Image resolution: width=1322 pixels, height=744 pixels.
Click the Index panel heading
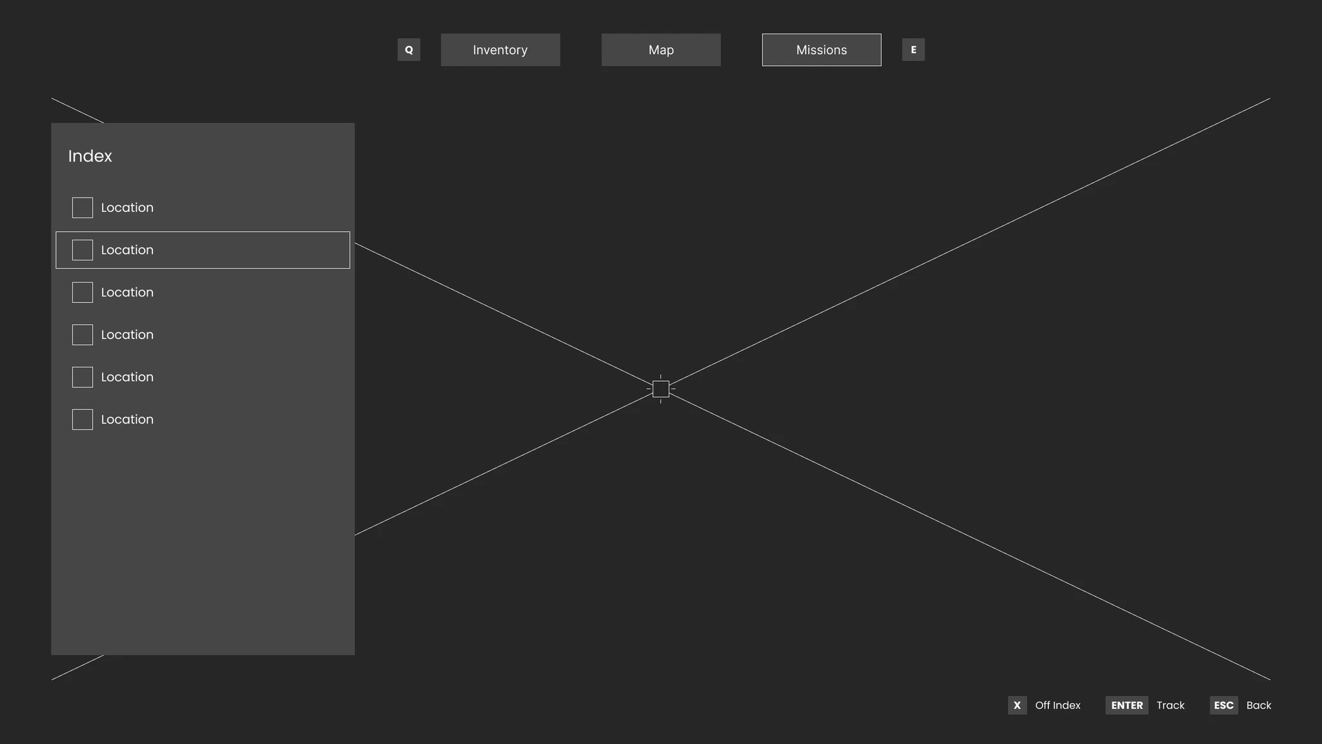pyautogui.click(x=90, y=156)
